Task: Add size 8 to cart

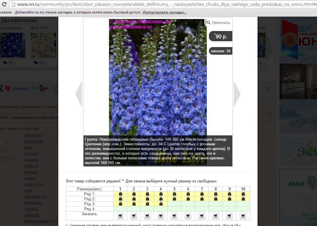Action: pos(216,216)
